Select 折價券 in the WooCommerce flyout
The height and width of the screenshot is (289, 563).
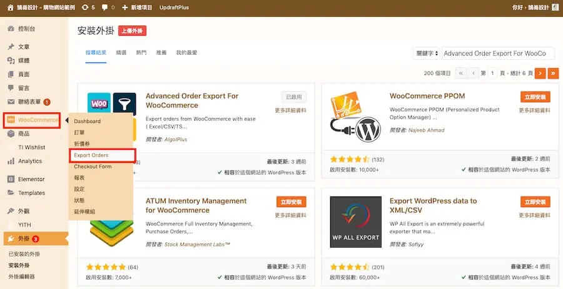(x=82, y=144)
